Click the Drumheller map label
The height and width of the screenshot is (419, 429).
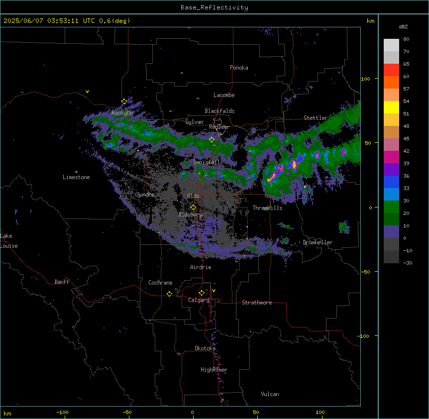(318, 242)
